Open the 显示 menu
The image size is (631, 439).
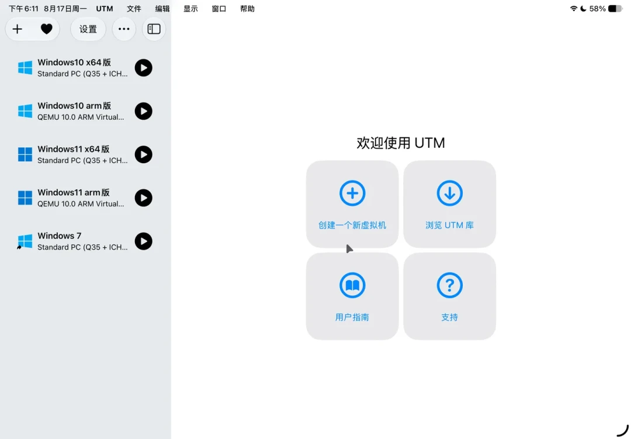[190, 9]
